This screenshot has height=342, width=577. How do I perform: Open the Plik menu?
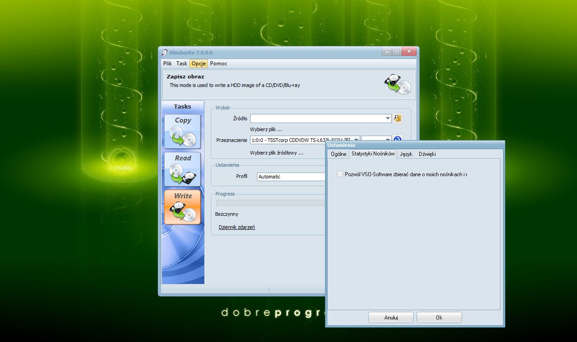168,64
